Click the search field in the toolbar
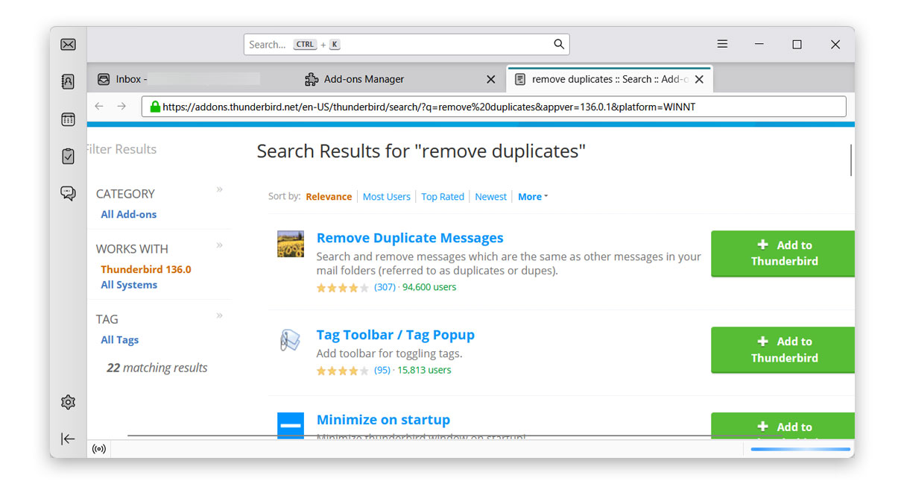The image size is (904, 484). coord(407,44)
